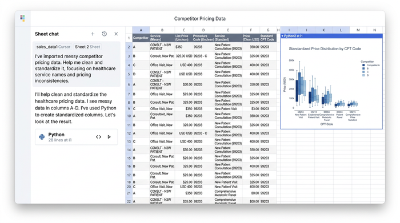Click '$3.00' clean price in row 9
400x223 pixels.
tap(251, 109)
